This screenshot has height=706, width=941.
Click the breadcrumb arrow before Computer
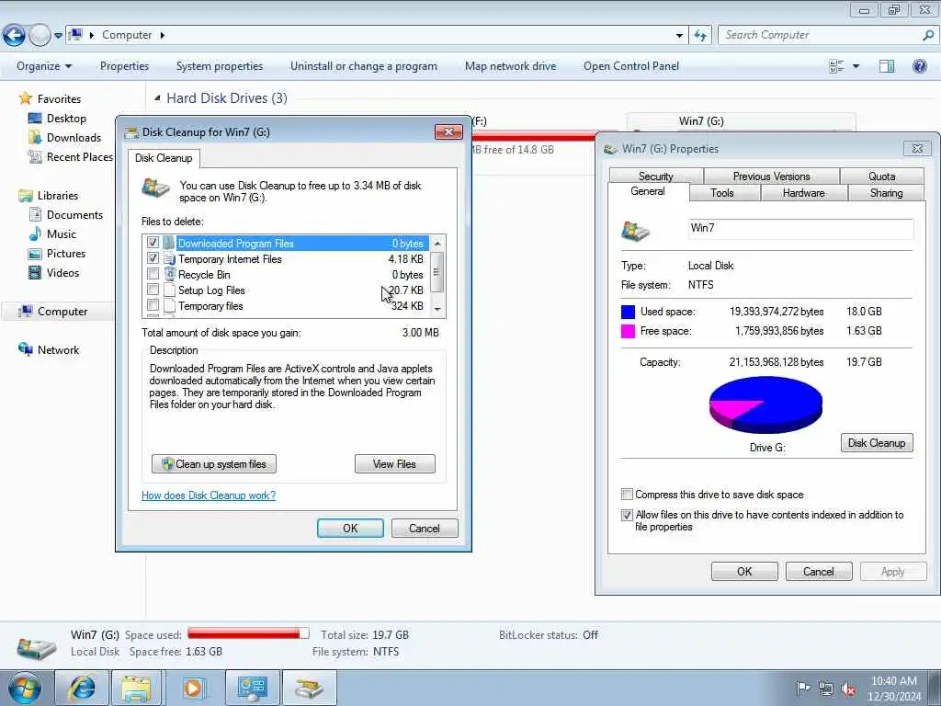(92, 36)
